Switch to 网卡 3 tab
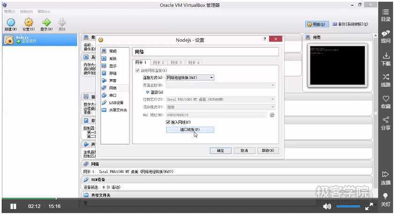The image size is (394, 214). click(176, 62)
